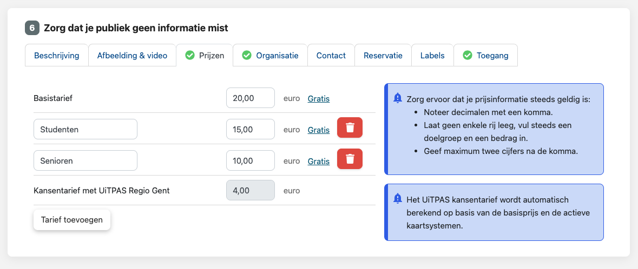638x269 pixels.
Task: Click the bell icon in price info box
Action: 398,98
